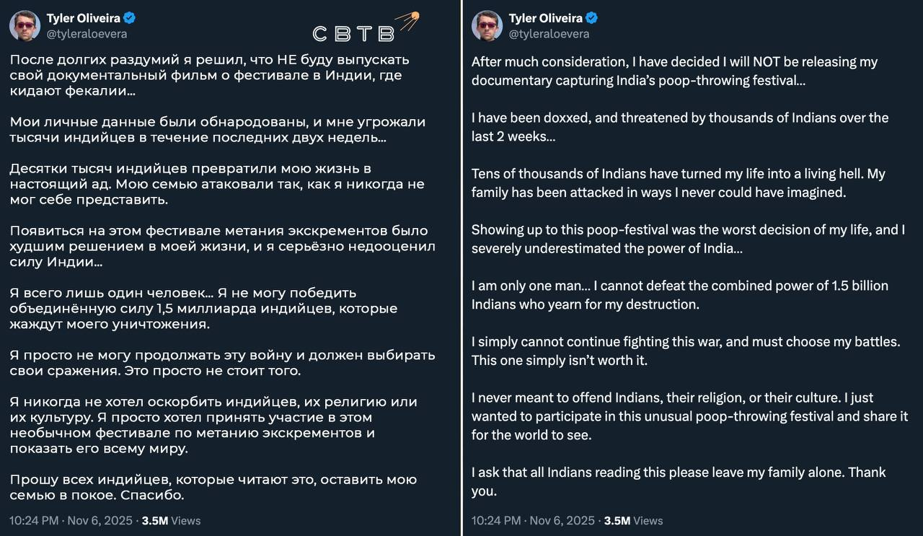
Task: Click the 3.5M Views count on the English tweet
Action: tap(633, 520)
